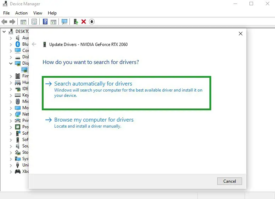Select the Universal Serial Bus icon
Image resolution: width=275 pixels, height=199 pixels.
17,165
